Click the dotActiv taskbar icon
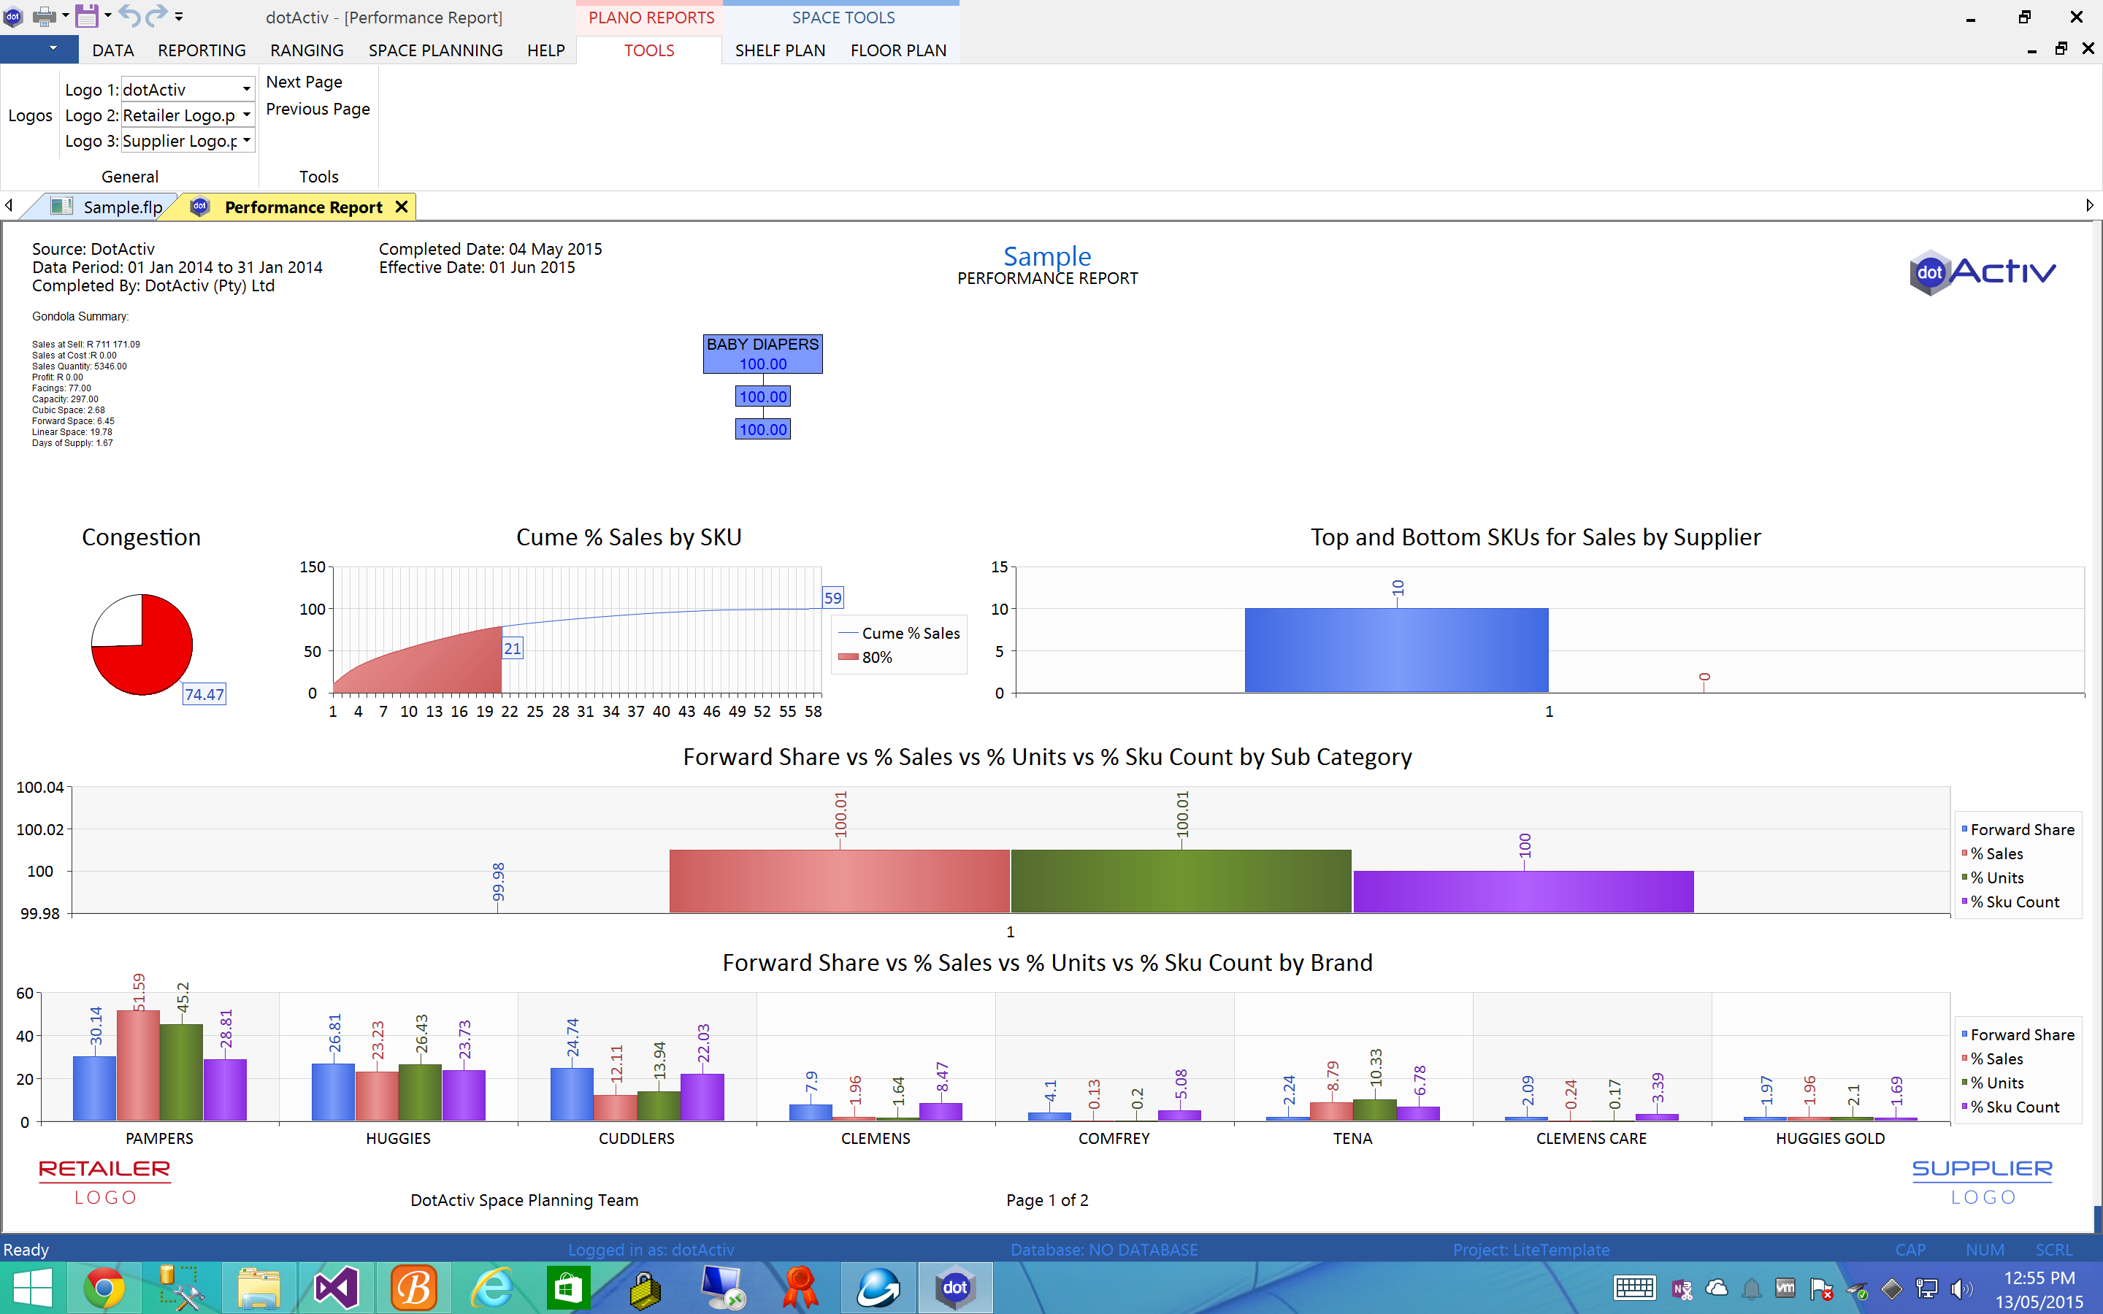 (955, 1288)
